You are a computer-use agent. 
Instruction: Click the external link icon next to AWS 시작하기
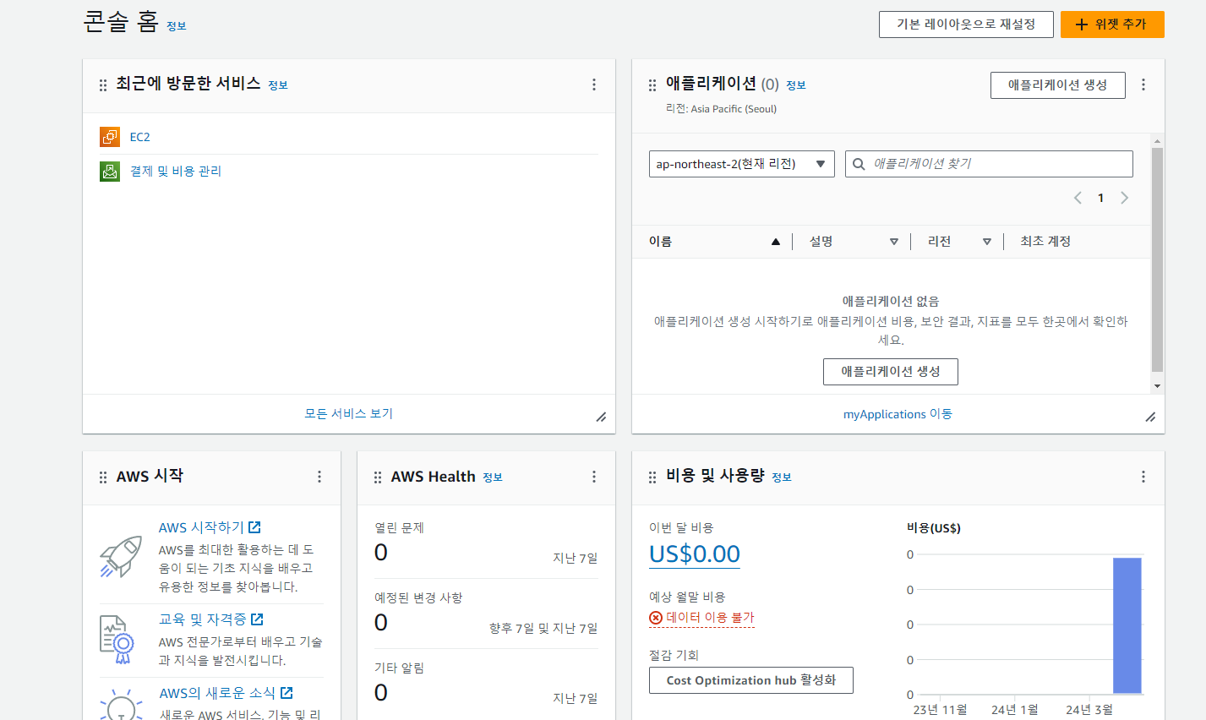point(254,527)
